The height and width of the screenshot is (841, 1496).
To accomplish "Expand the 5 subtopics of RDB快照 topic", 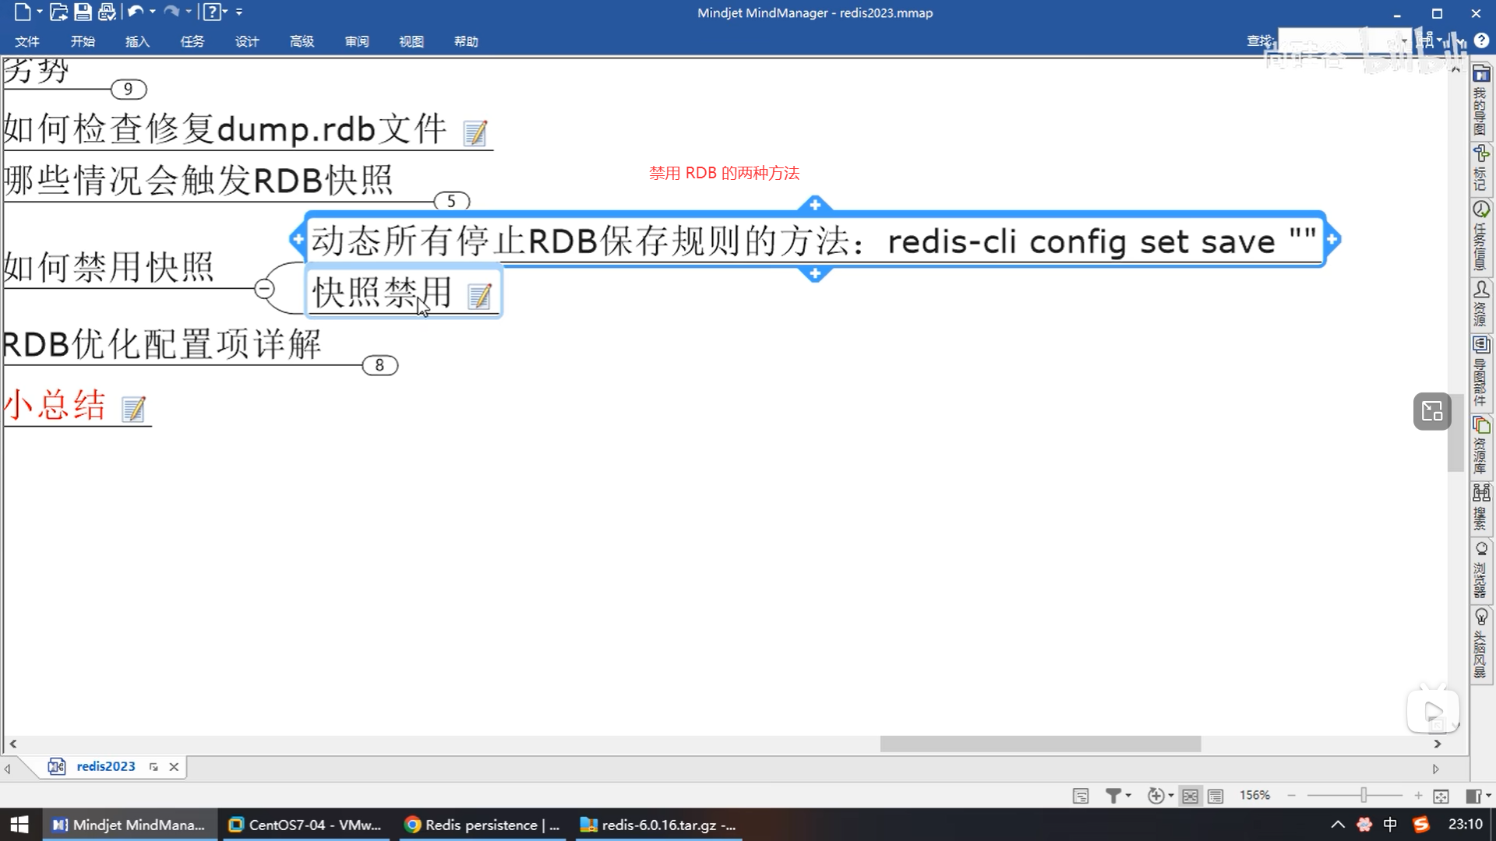I will pos(451,202).
